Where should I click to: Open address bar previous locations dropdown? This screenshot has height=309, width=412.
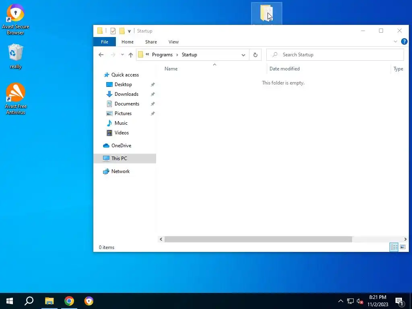point(243,55)
